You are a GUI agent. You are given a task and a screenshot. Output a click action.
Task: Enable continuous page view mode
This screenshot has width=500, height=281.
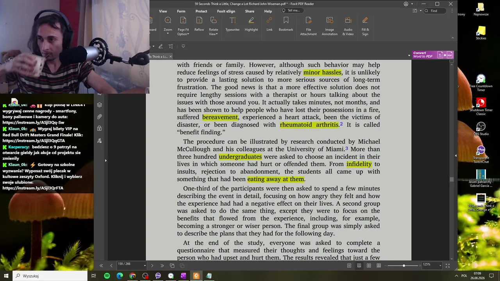pos(359,266)
